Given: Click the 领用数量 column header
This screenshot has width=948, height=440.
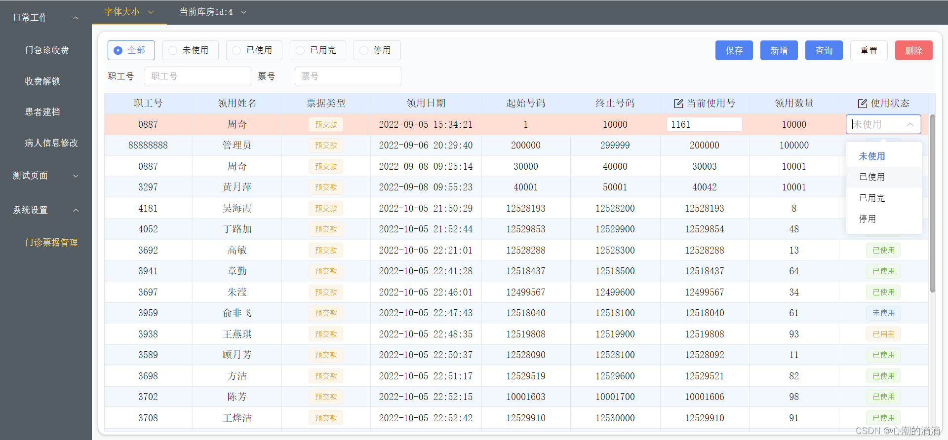Looking at the screenshot, I should 794,104.
